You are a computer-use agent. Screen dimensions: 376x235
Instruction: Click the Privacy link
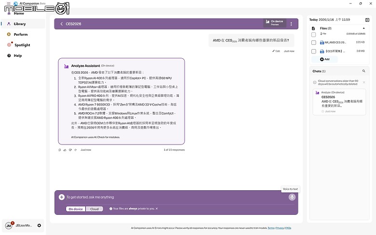[280, 228]
